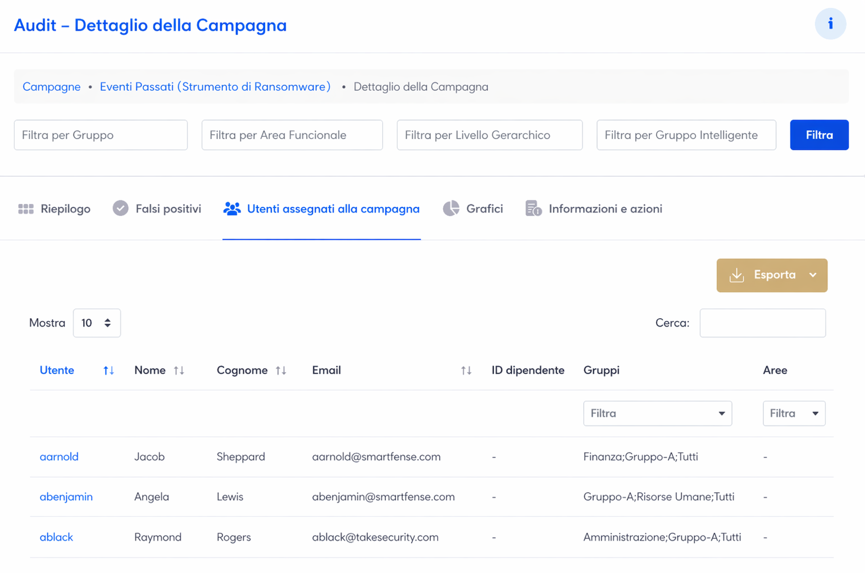865x573 pixels.
Task: Click the blue Filtra button
Action: (x=819, y=135)
